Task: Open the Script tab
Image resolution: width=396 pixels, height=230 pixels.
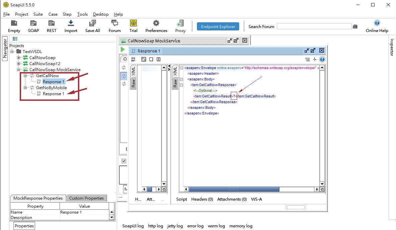Action: pyautogui.click(x=182, y=199)
